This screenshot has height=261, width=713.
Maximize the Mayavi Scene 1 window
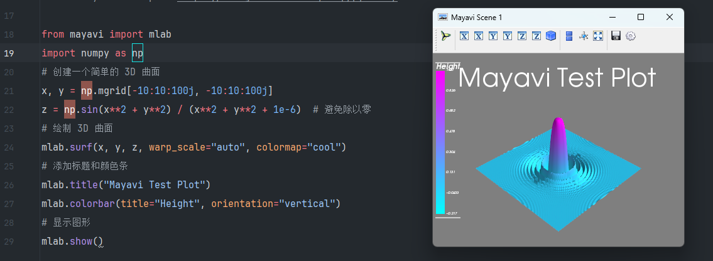pyautogui.click(x=641, y=17)
